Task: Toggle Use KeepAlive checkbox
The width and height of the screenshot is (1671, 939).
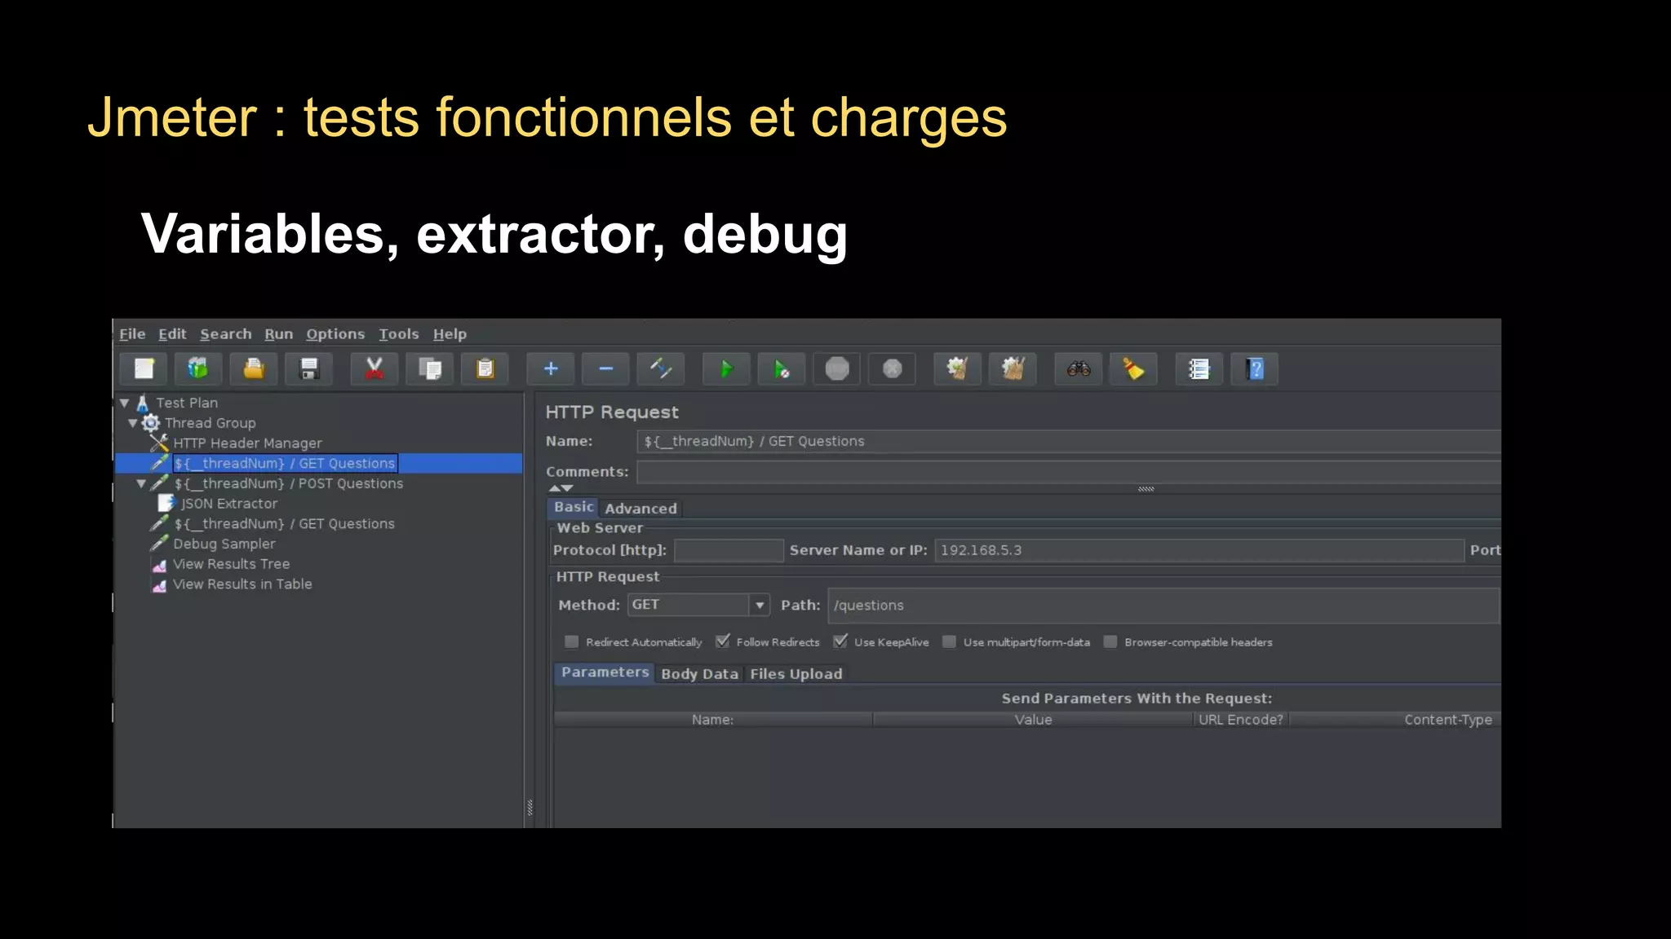Action: point(840,642)
